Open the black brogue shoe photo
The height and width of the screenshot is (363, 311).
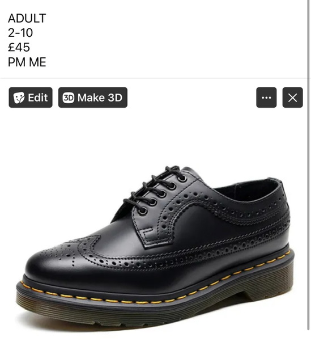coord(155,247)
